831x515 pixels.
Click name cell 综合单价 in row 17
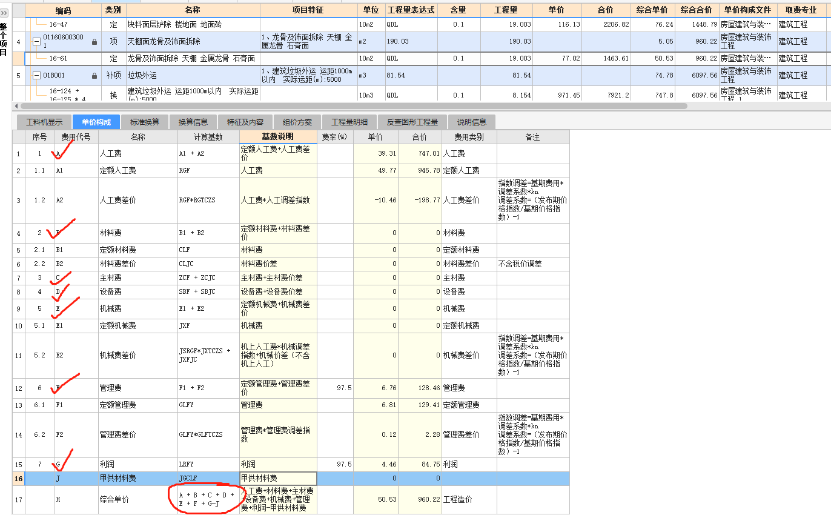(x=137, y=499)
